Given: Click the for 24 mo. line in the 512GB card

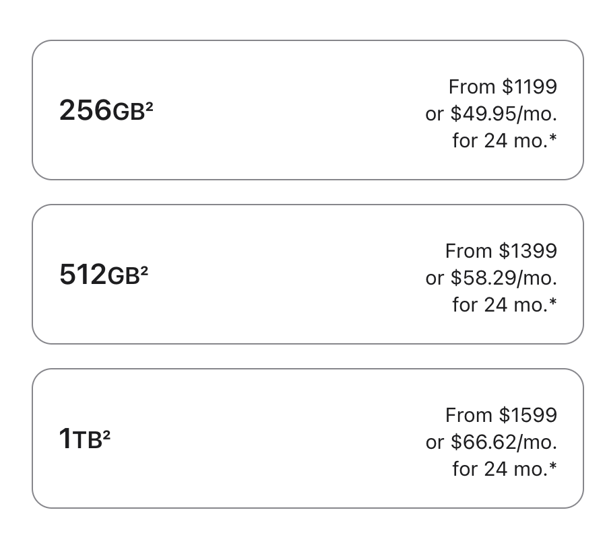Looking at the screenshot, I should point(505,305).
